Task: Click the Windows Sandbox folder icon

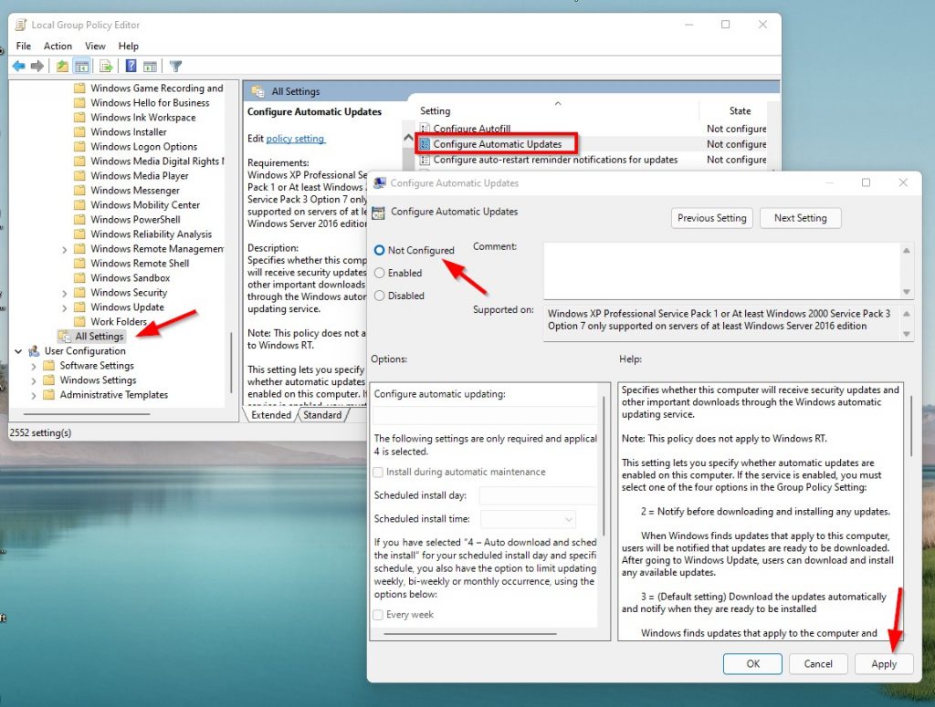Action: 79,277
